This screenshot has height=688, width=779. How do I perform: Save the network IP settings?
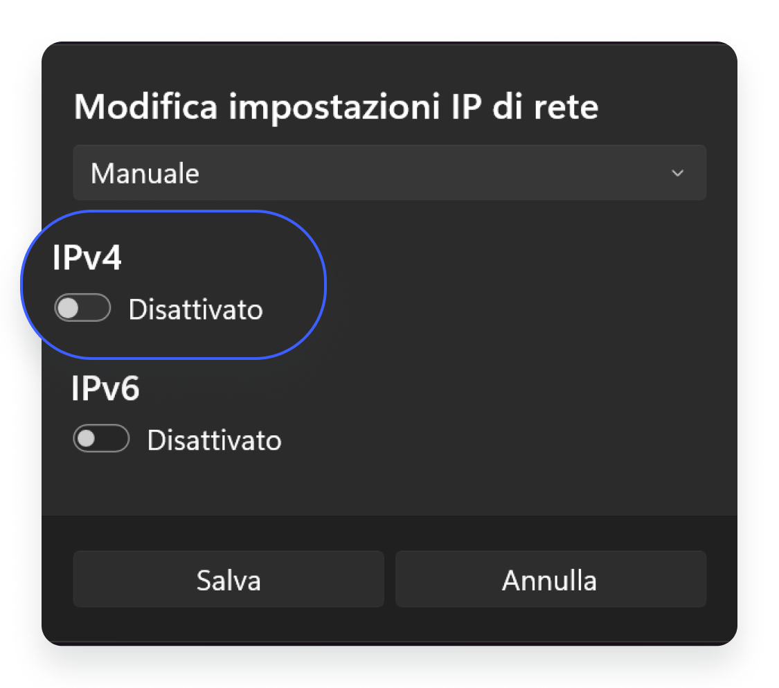tap(229, 579)
